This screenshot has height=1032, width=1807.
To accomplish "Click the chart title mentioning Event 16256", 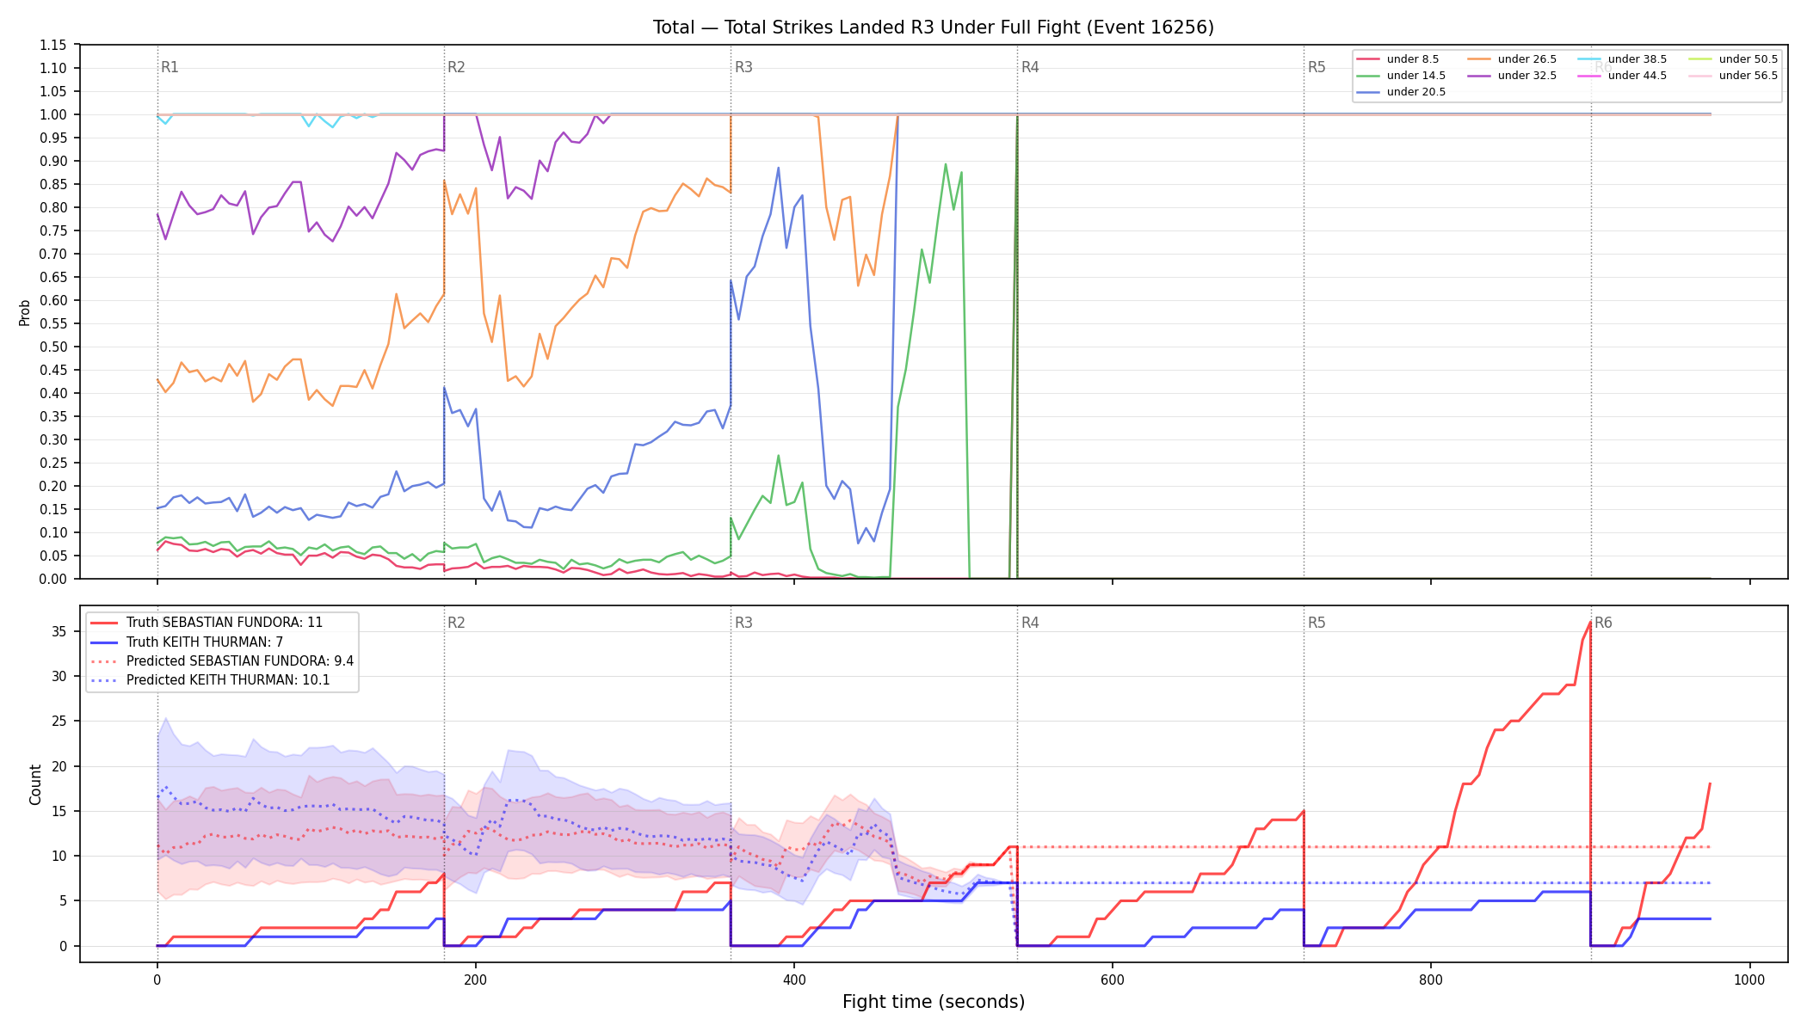I will pyautogui.click(x=934, y=28).
